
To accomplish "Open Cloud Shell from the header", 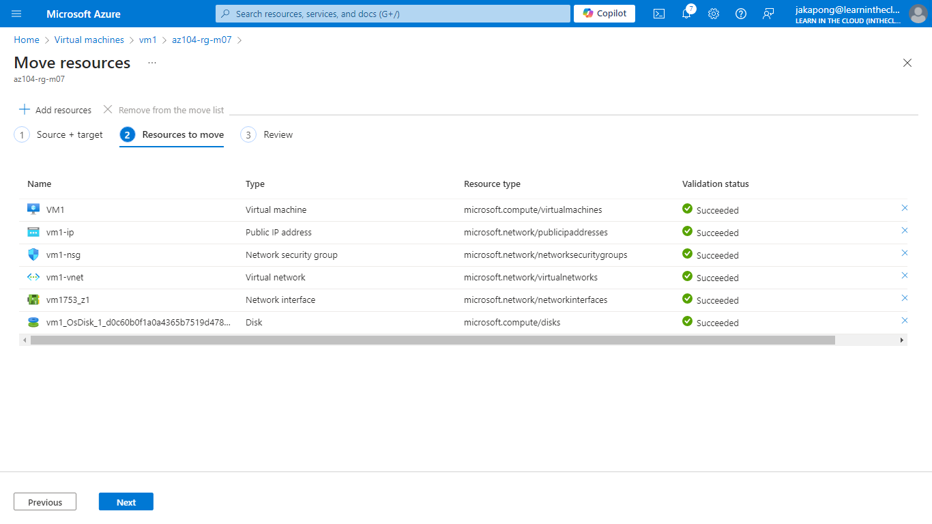I will pos(659,14).
